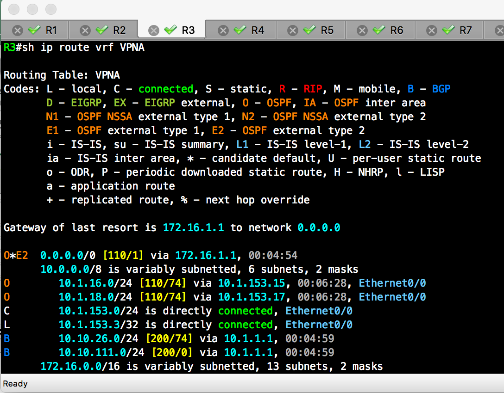
Task: Click the green checkmark icon on R7
Action: point(448,30)
